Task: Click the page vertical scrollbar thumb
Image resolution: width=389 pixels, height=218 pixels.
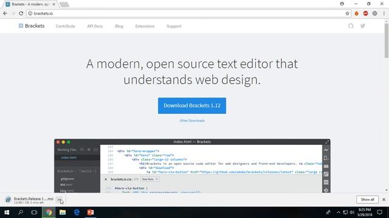Action: (x=387, y=41)
